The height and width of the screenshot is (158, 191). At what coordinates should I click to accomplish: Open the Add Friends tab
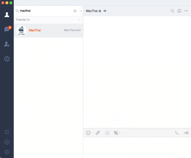pyautogui.click(x=7, y=44)
